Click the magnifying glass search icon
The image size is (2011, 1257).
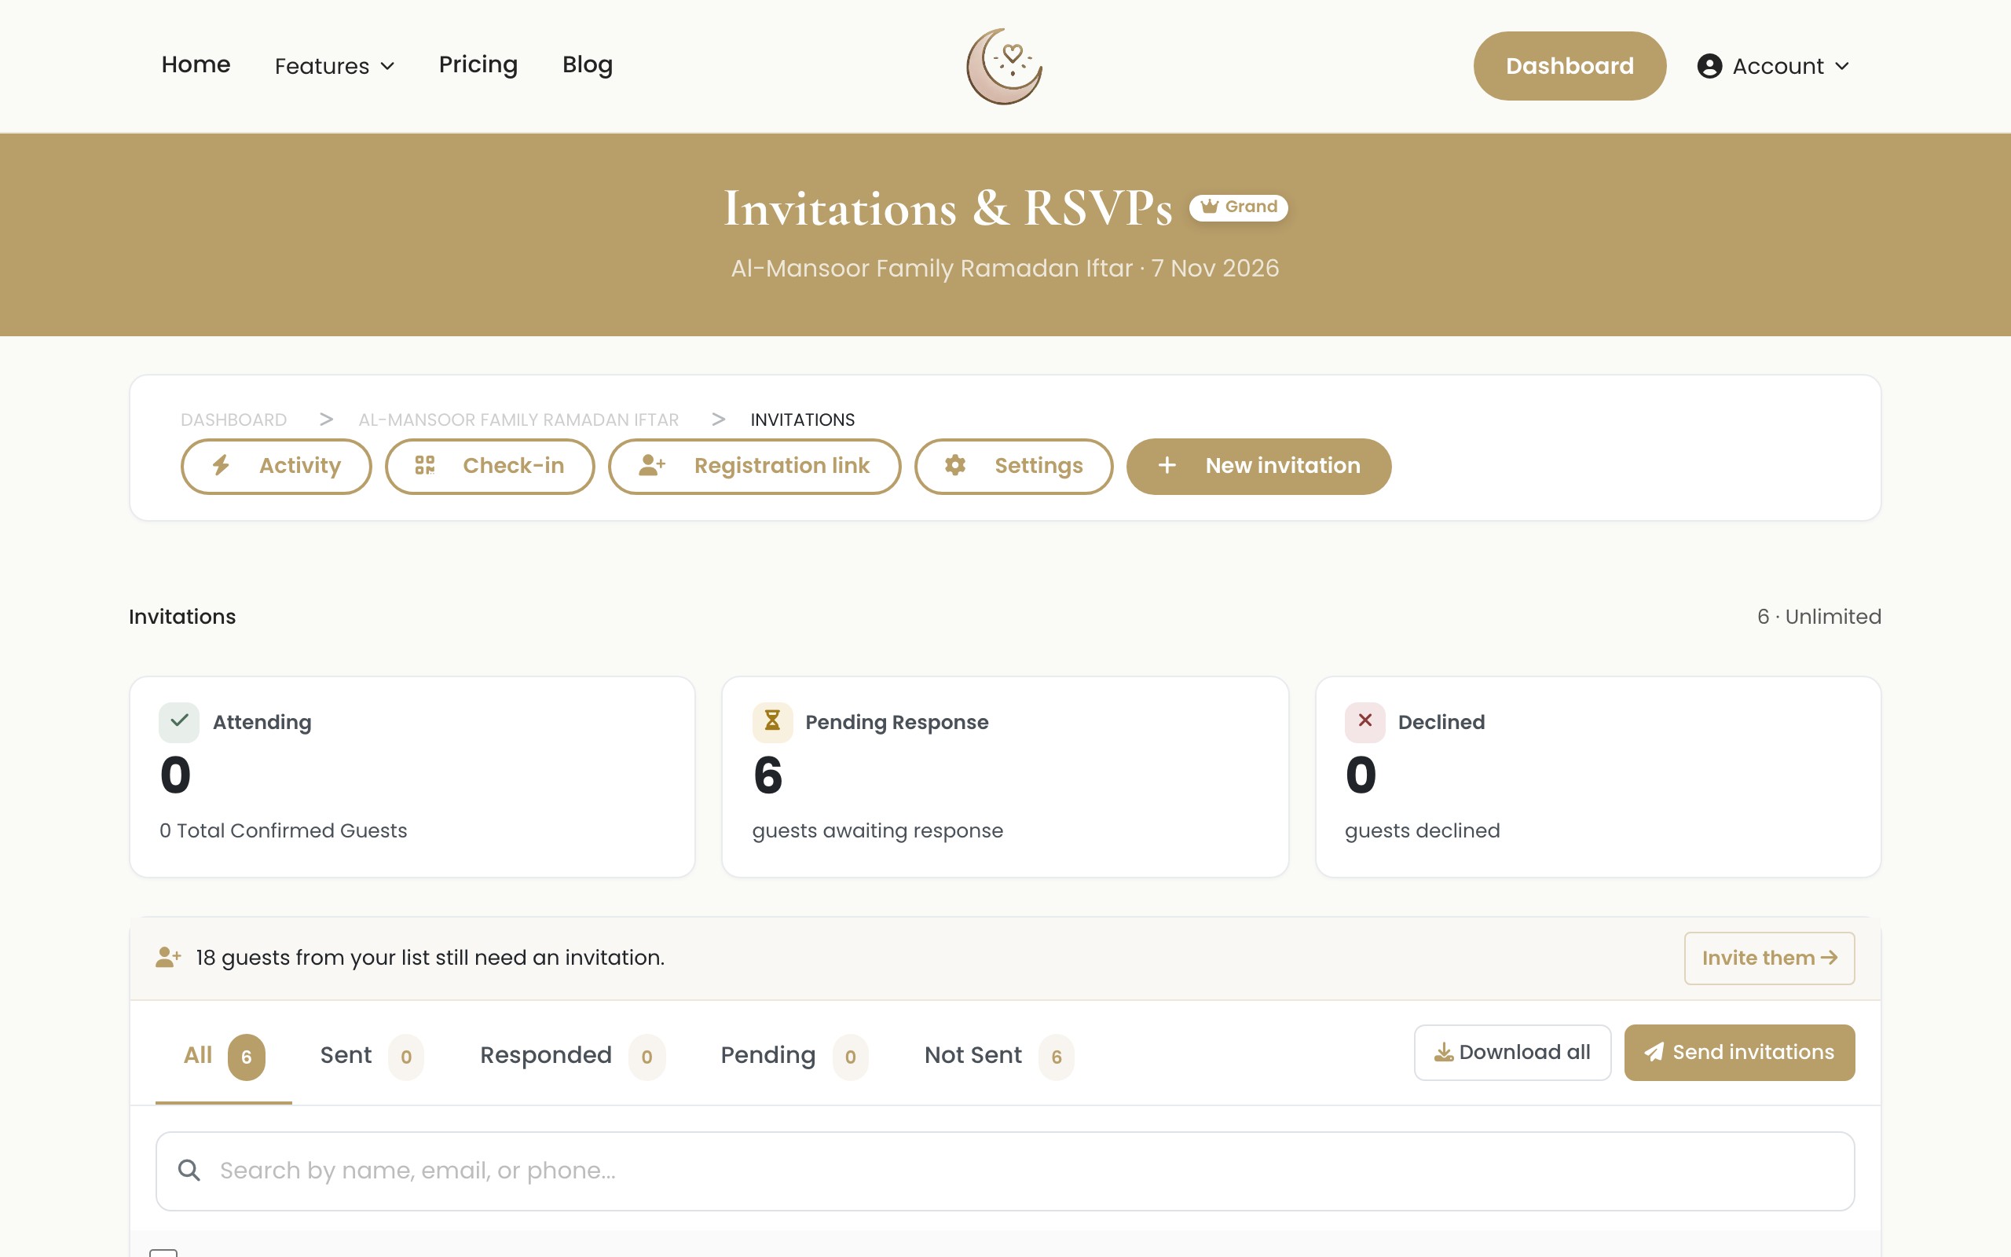[x=189, y=1171]
